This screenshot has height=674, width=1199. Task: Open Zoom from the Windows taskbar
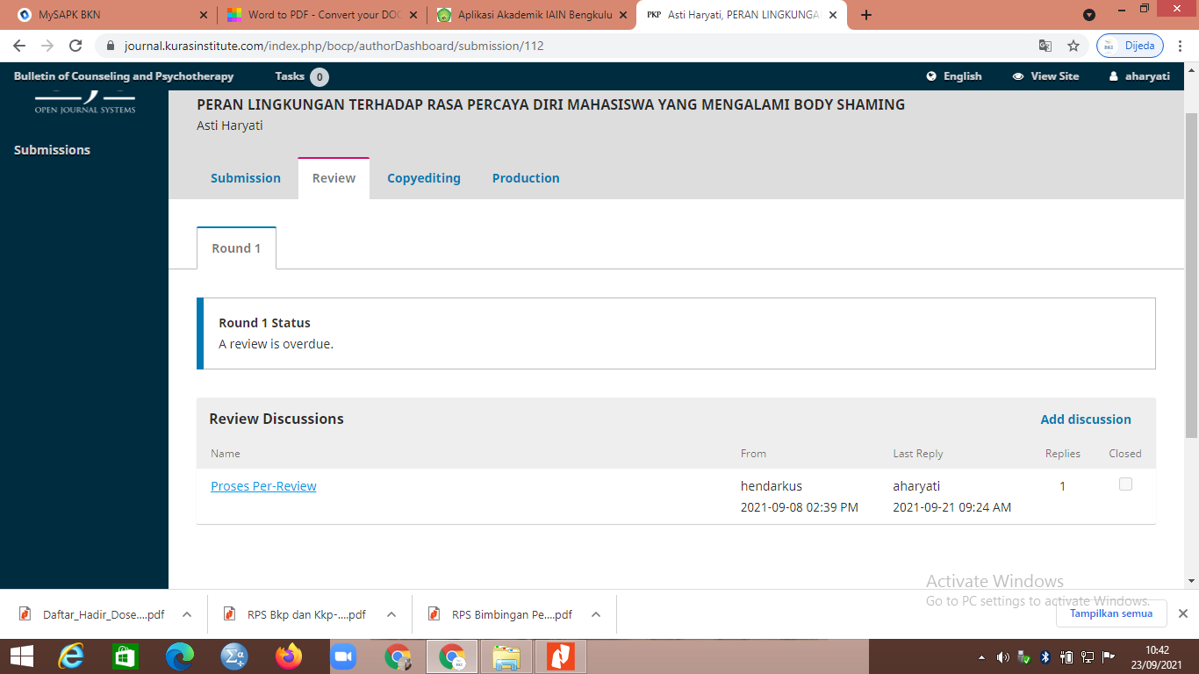[343, 656]
